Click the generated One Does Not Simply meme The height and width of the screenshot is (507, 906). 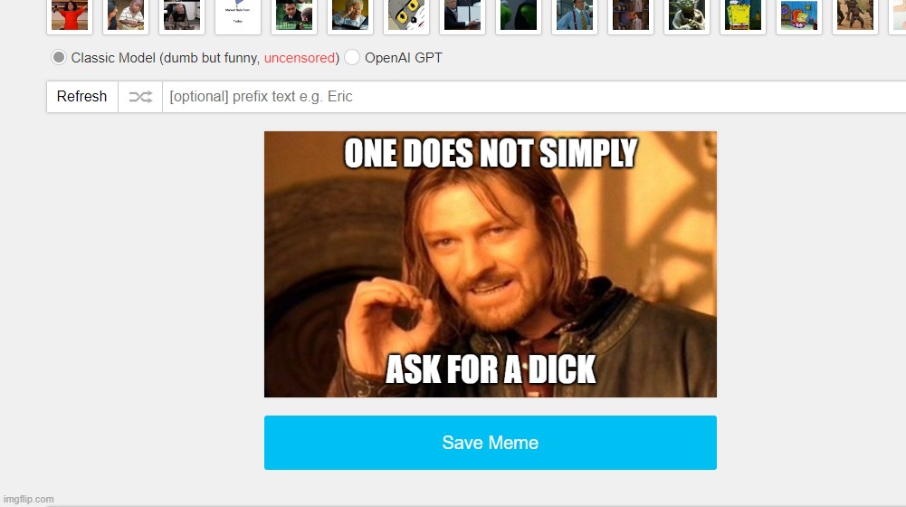tap(490, 264)
